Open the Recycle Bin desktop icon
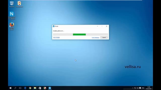Viewport: 161px width, 90px height. [12, 4]
